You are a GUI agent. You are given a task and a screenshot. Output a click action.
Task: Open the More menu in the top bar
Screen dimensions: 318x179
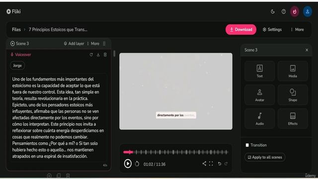pos(297,30)
